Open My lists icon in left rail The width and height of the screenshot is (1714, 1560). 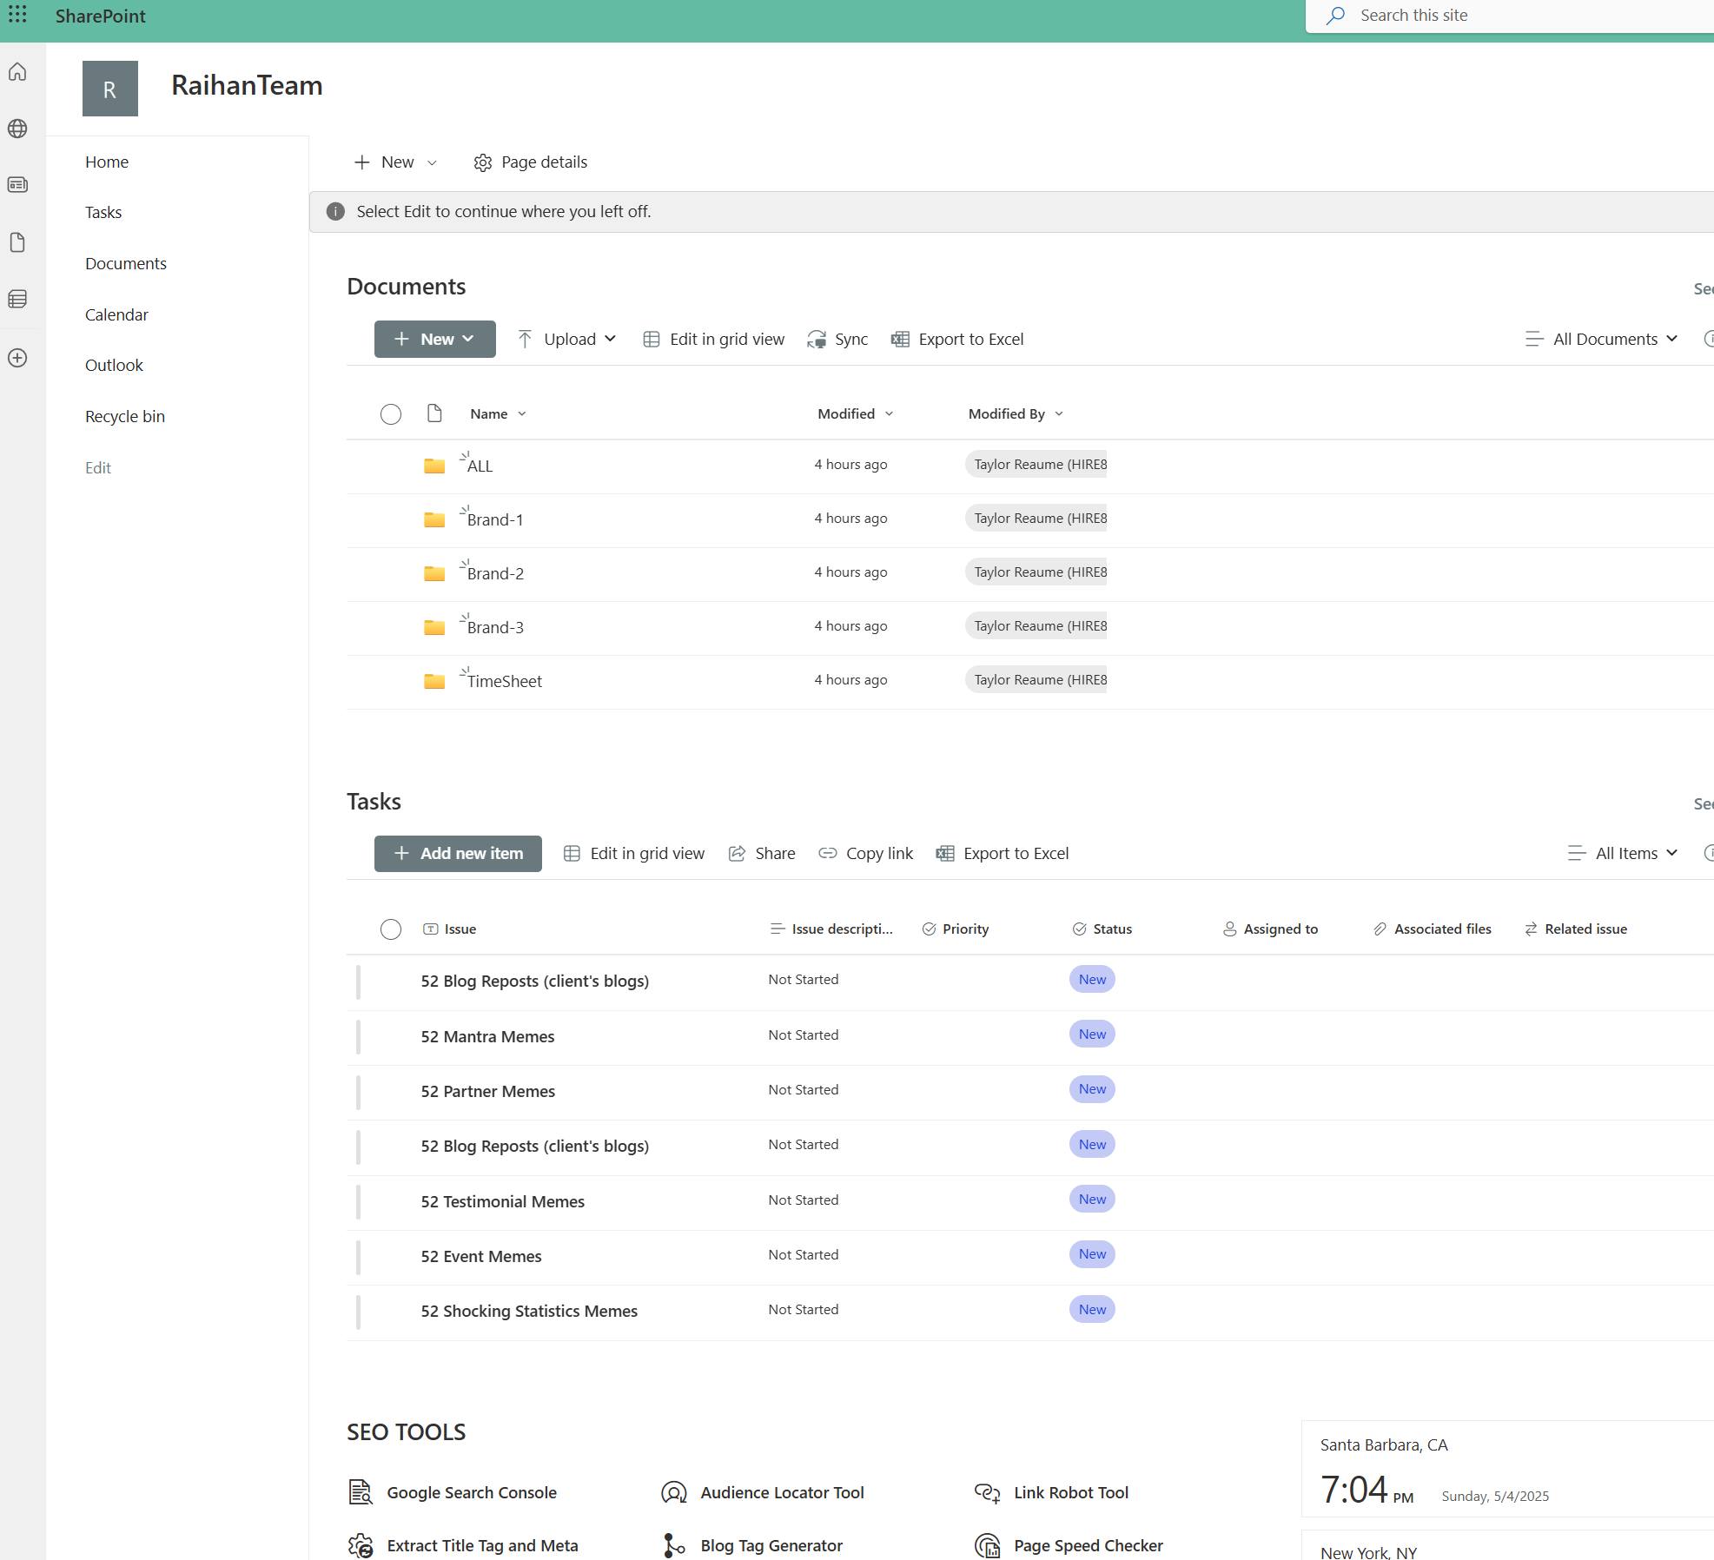17,299
